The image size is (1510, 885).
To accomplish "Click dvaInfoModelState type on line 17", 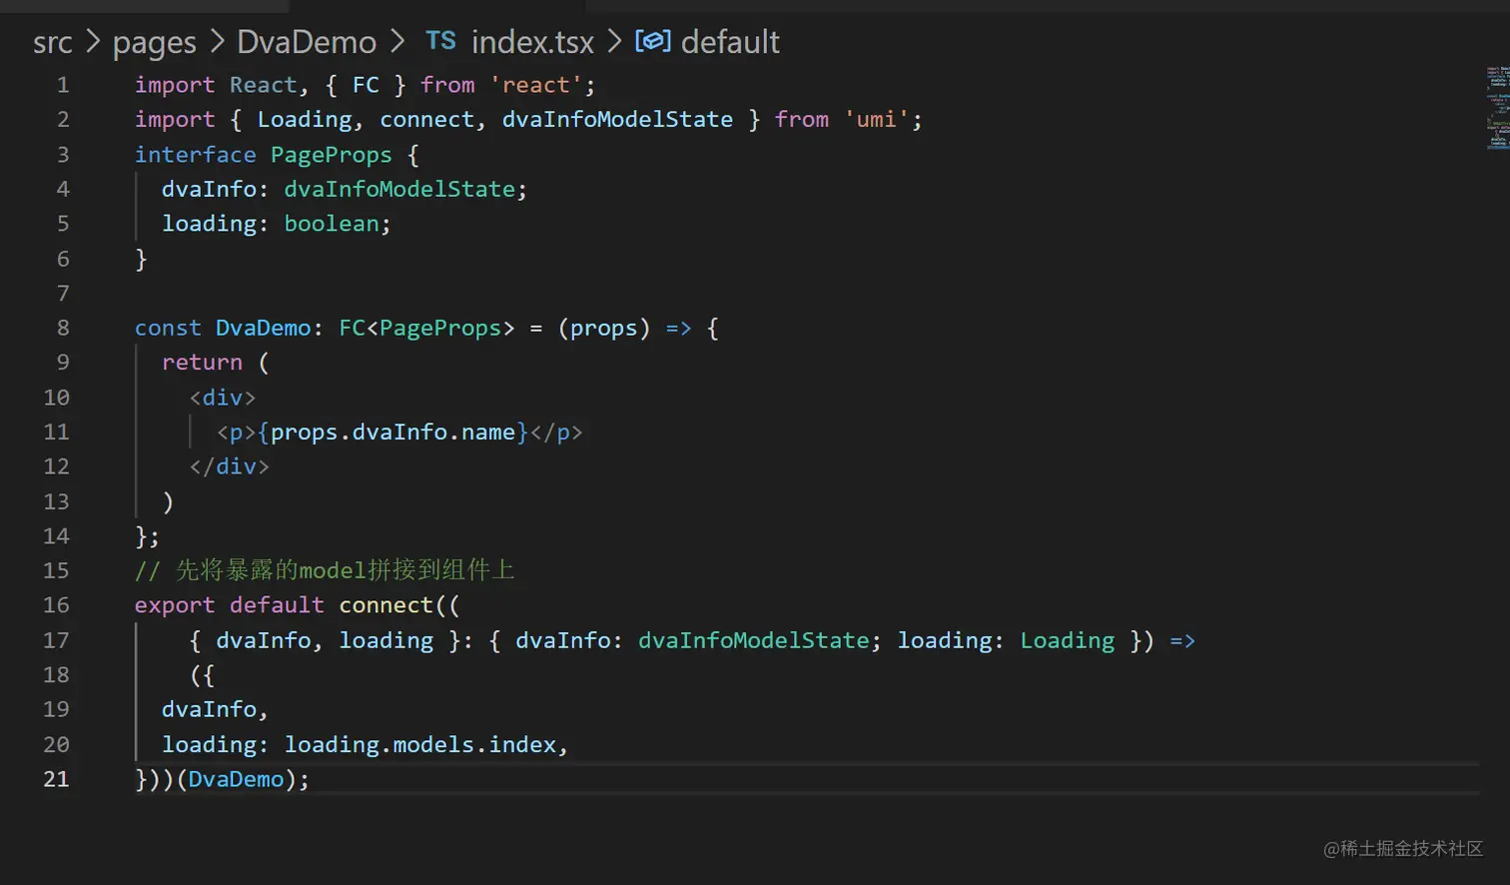I will (x=754, y=640).
